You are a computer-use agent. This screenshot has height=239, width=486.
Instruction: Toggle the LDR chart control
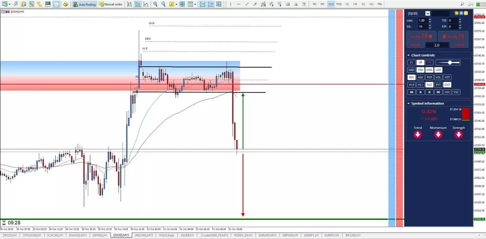click(x=438, y=70)
